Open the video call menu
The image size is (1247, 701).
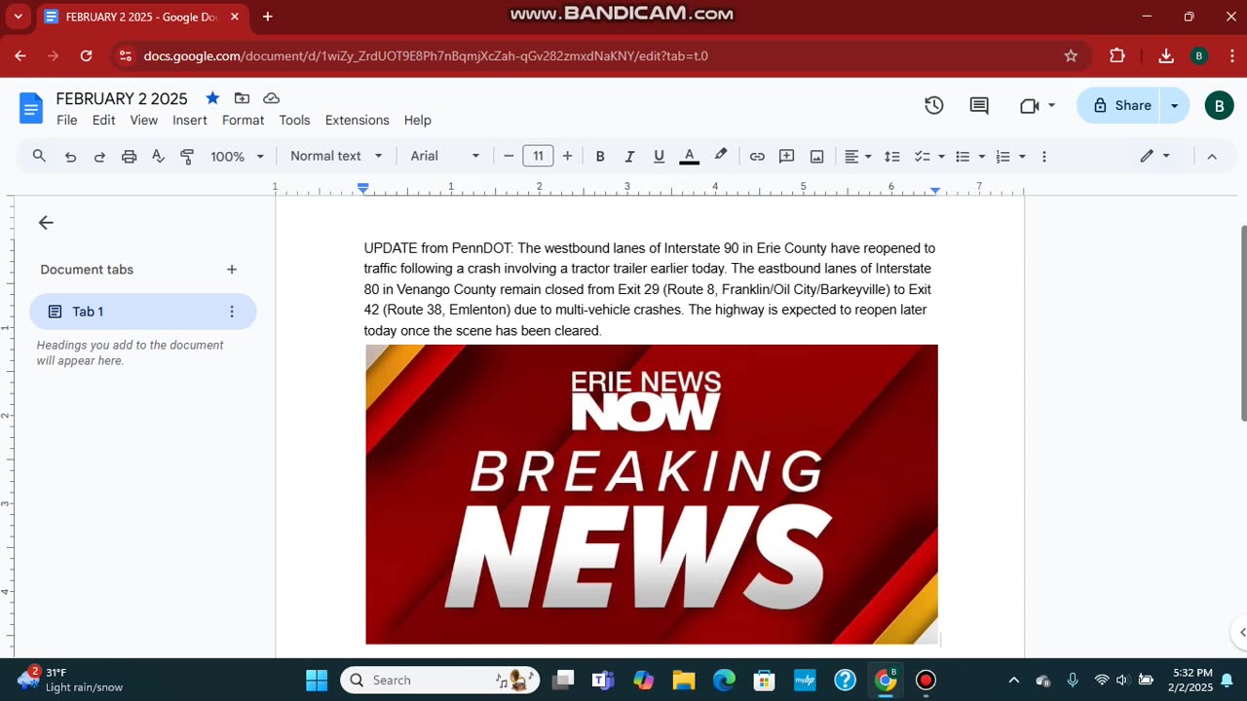[x=1038, y=105]
